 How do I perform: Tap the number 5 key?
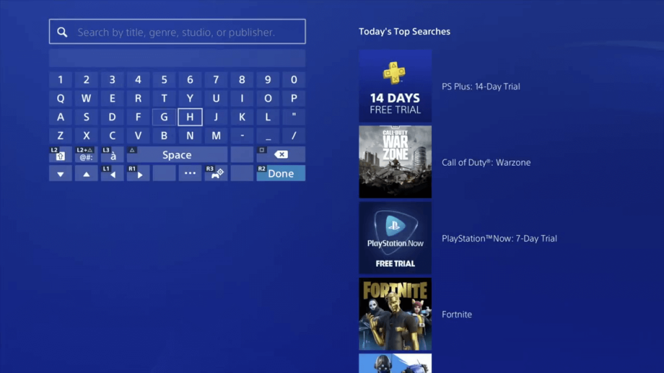pos(164,80)
